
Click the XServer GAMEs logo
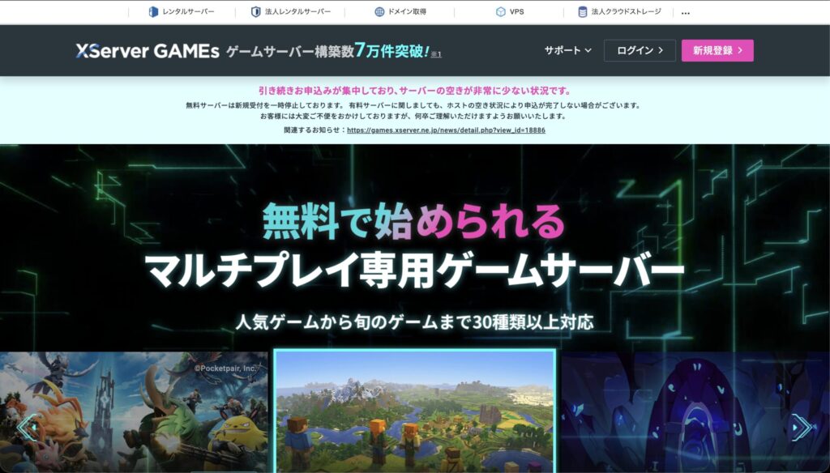click(x=148, y=51)
